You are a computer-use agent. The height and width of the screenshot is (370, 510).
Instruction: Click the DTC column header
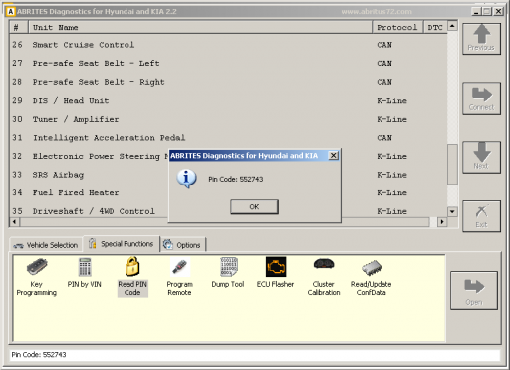coord(435,27)
